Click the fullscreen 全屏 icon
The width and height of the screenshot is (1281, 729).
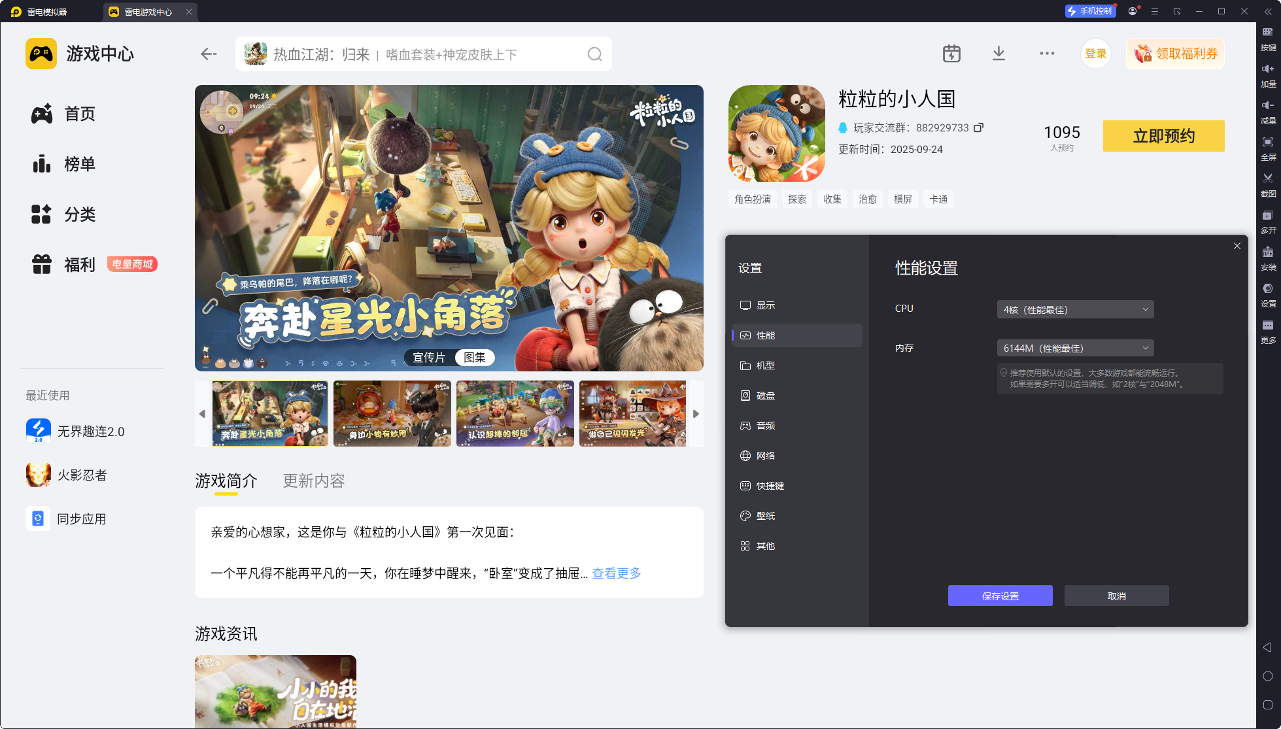pos(1268,143)
